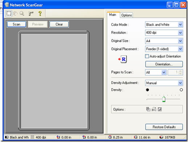Viewport: 188px width, 142px height.
Task: Select the marquee selection tool
Action: [x=9, y=13]
